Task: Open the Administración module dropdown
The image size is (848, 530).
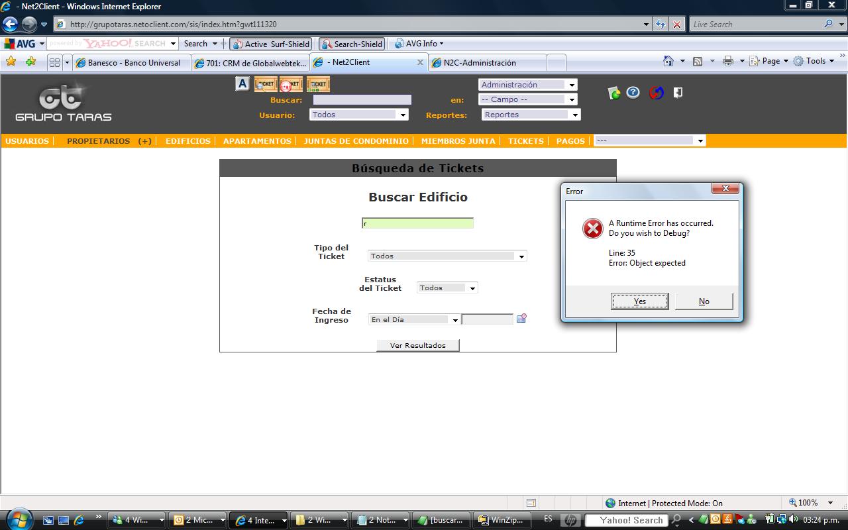Action: click(x=527, y=85)
